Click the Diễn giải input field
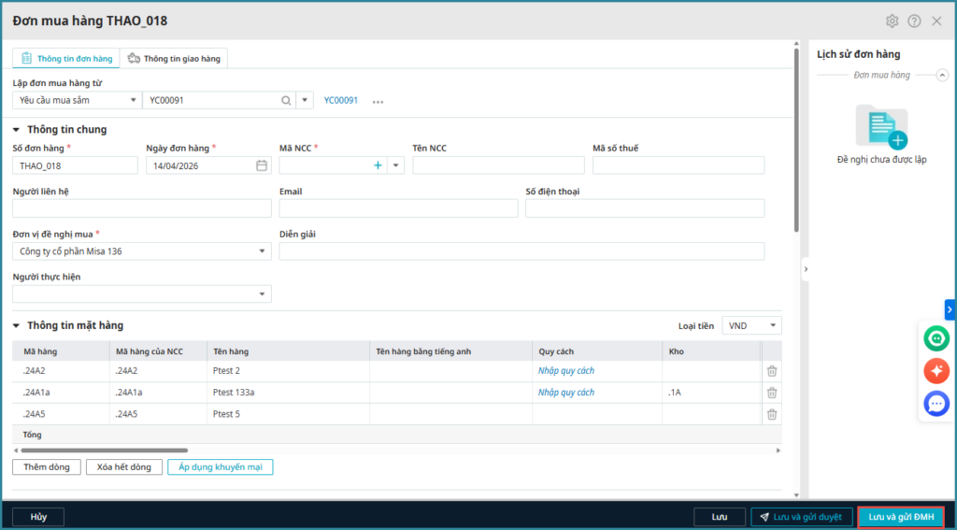This screenshot has width=957, height=530. coord(521,251)
